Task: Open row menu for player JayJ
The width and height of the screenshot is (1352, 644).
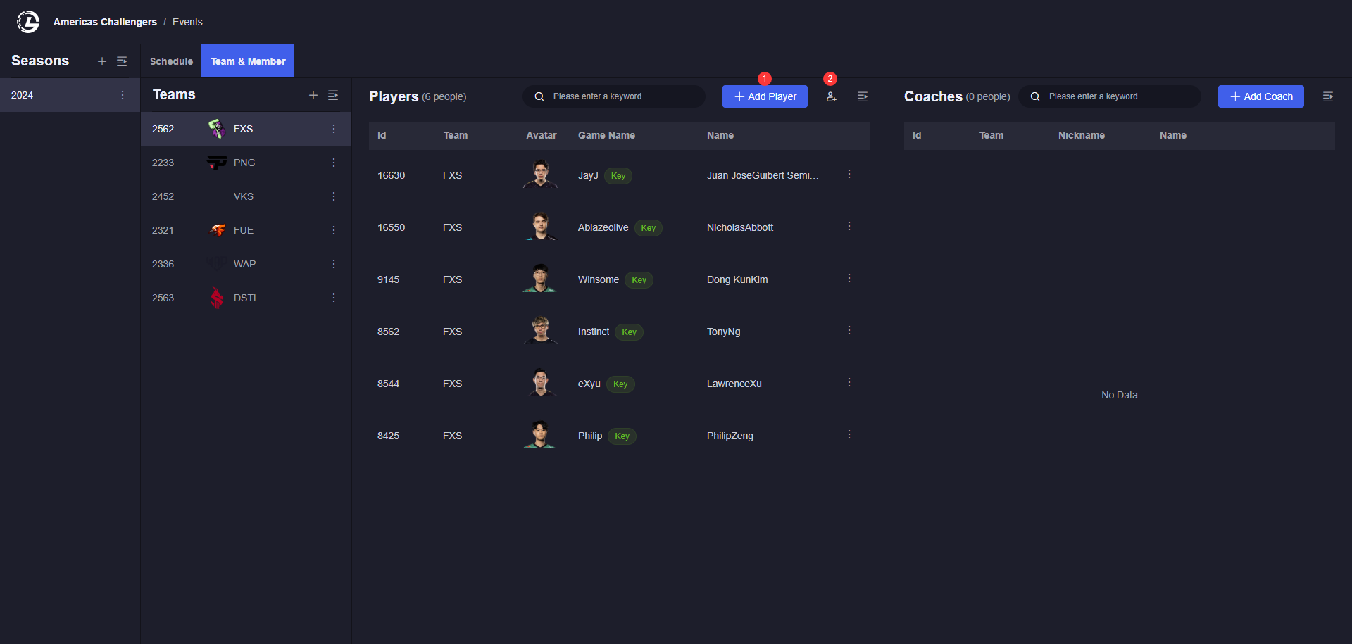Action: (849, 175)
